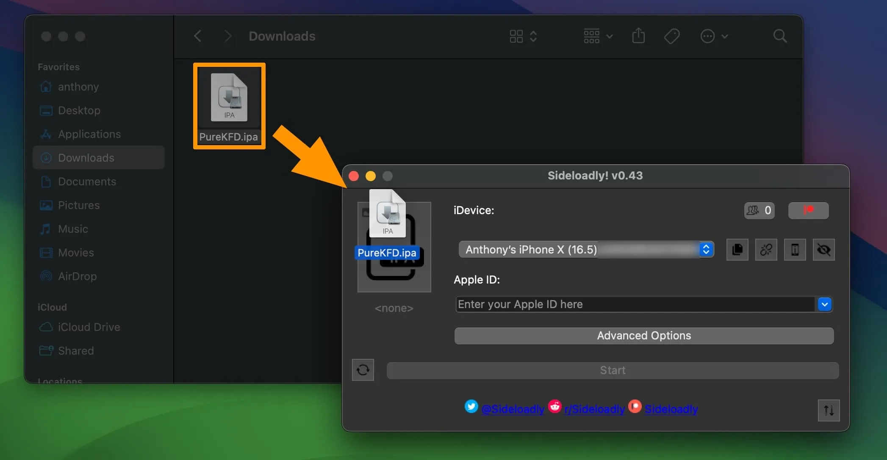Select Documents in Finder sidebar
Image resolution: width=887 pixels, height=460 pixels.
[x=99, y=182]
